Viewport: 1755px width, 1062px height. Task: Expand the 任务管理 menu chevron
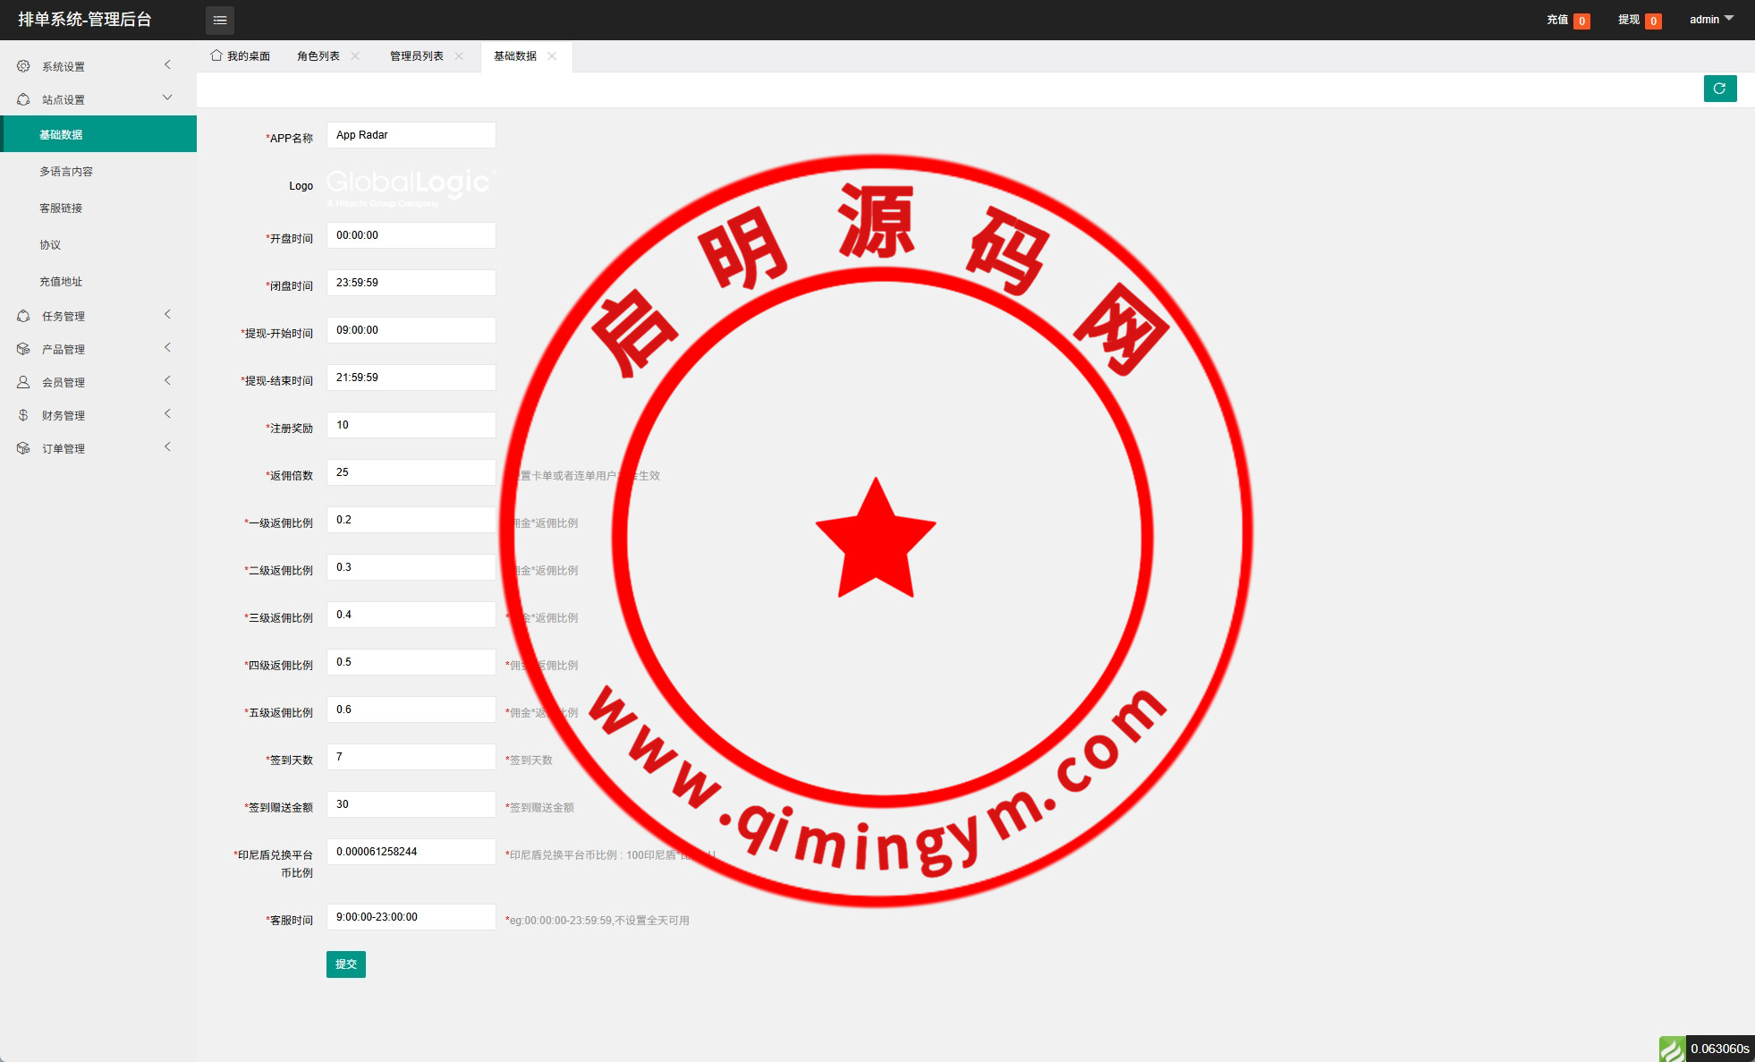pyautogui.click(x=167, y=314)
